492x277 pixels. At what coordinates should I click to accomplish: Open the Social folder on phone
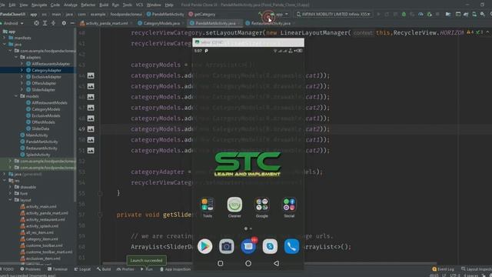(x=289, y=207)
